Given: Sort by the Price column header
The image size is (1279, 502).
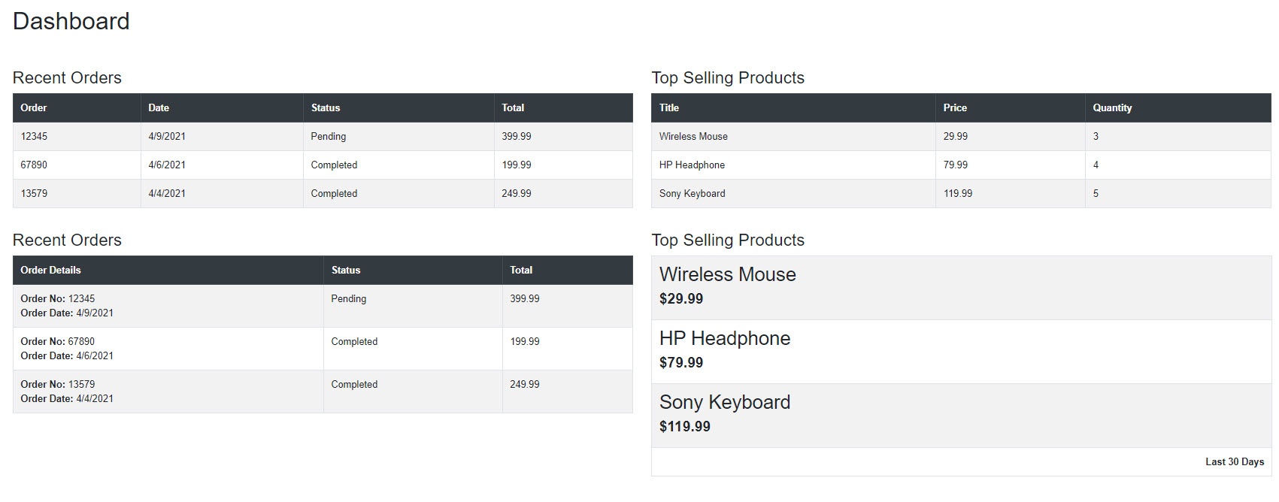Looking at the screenshot, I should pyautogui.click(x=955, y=107).
